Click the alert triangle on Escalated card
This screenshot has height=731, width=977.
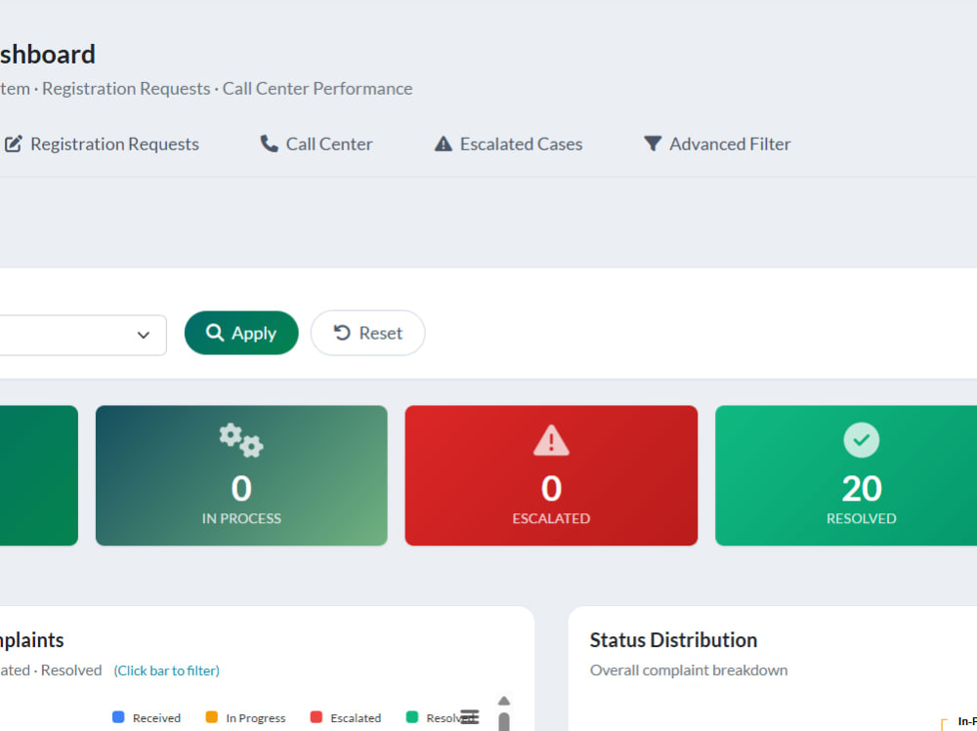click(x=551, y=440)
